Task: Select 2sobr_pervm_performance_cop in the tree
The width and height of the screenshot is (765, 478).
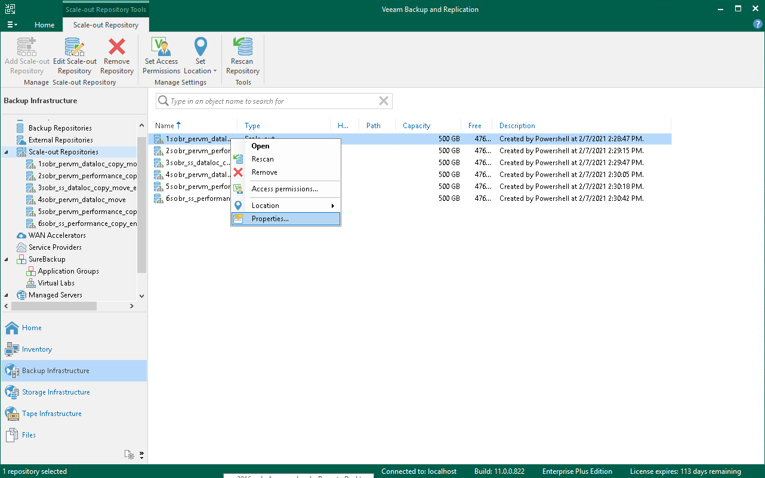Action: click(x=87, y=176)
